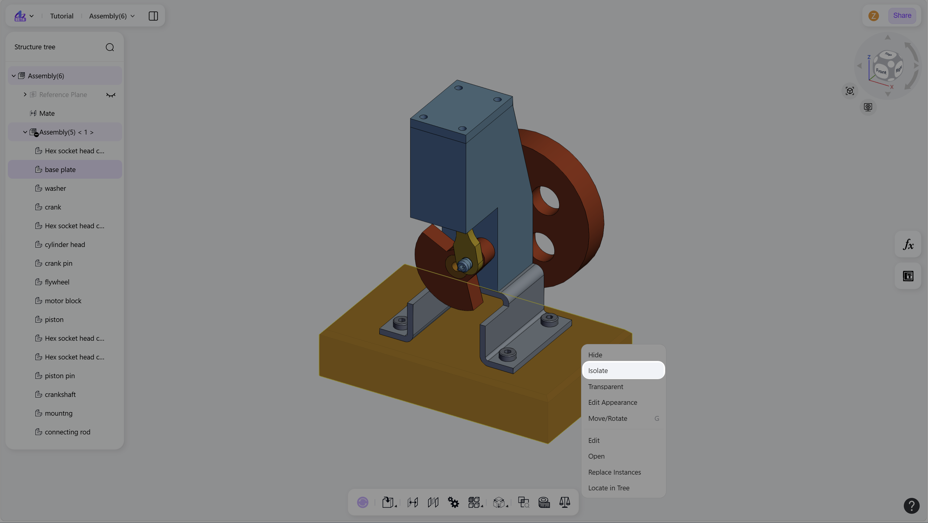Image resolution: width=928 pixels, height=523 pixels.
Task: Choose Edit Appearance from the context menu
Action: click(x=623, y=402)
